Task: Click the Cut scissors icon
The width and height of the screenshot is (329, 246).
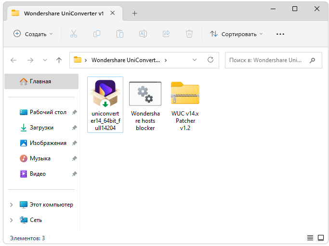Action: click(74, 34)
